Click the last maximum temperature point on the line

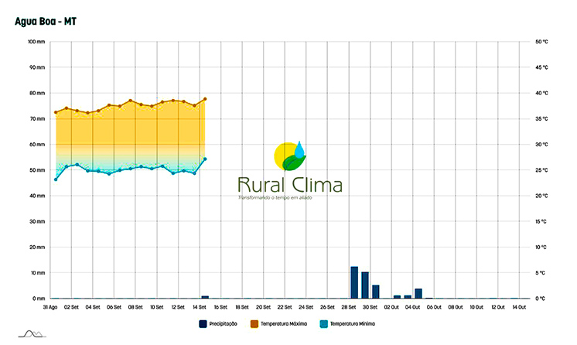click(205, 99)
